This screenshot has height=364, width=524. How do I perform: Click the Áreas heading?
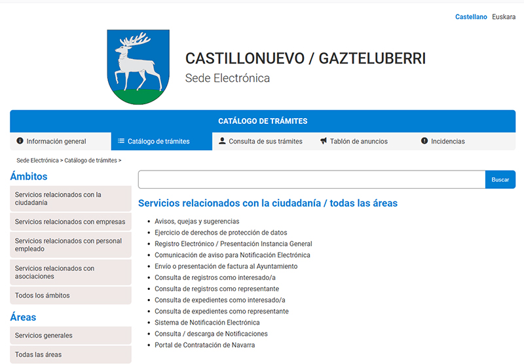23,317
